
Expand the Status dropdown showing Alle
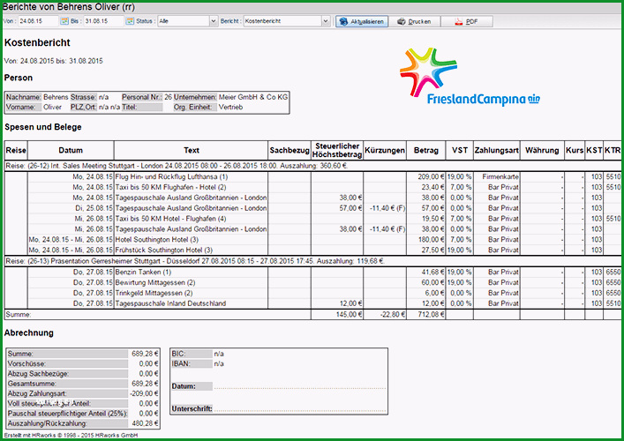coord(214,21)
